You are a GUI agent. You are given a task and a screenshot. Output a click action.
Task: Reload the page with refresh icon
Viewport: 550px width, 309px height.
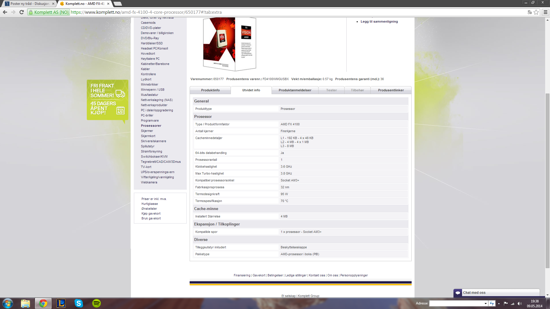coord(21,12)
